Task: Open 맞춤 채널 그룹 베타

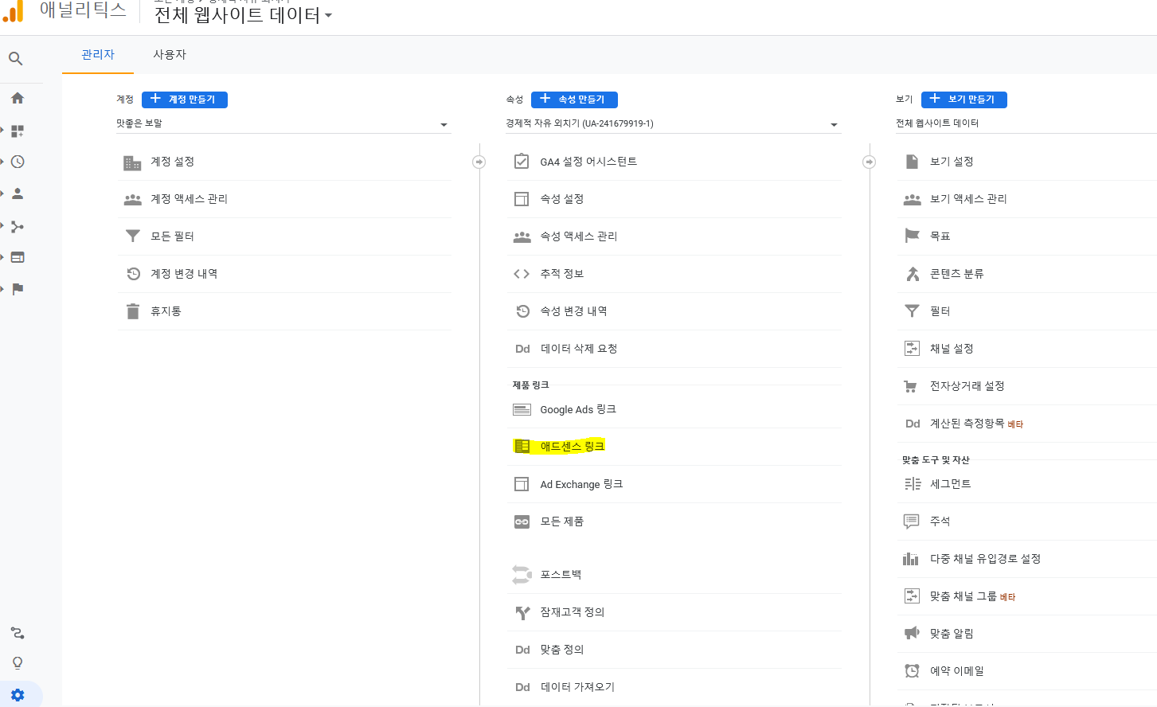Action: coord(1027,596)
